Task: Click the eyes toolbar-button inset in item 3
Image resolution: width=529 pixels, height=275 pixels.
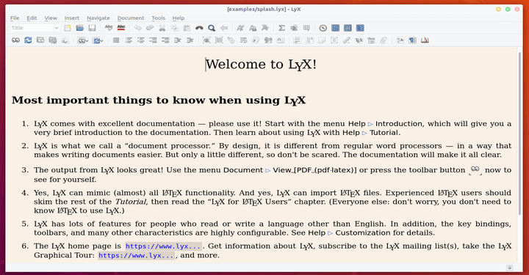Action: coord(475,170)
